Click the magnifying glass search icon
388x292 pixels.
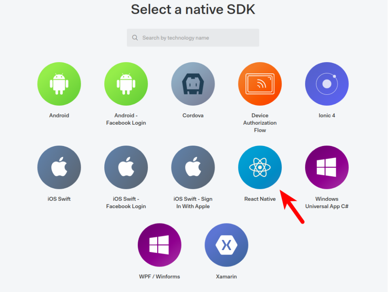pos(135,38)
